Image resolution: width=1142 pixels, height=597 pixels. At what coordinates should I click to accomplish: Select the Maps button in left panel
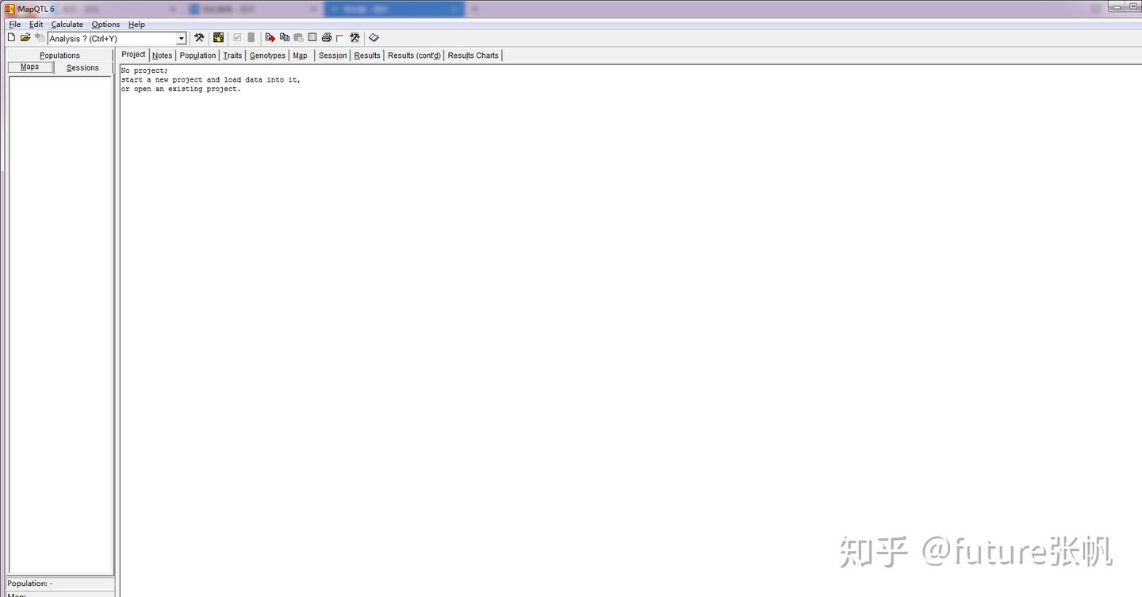pyautogui.click(x=30, y=67)
